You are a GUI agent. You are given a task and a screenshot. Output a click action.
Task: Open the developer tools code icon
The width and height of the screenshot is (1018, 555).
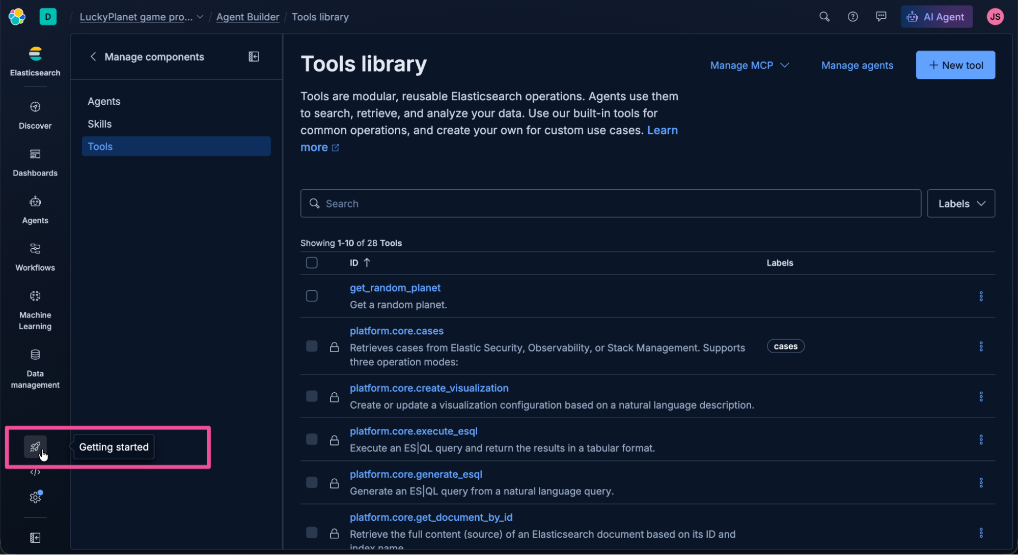pyautogui.click(x=35, y=473)
